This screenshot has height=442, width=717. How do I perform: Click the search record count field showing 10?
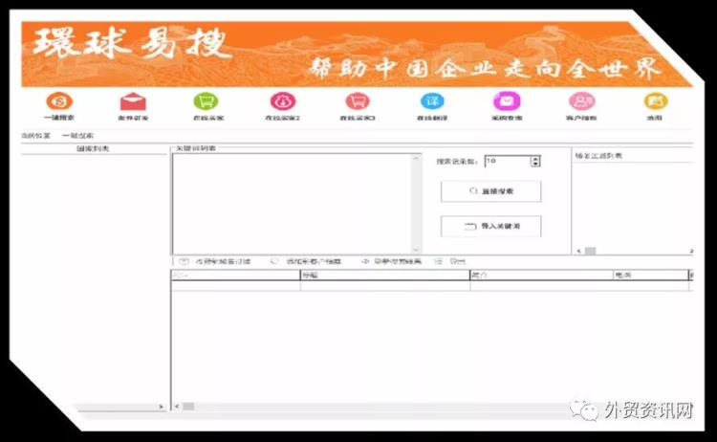pyautogui.click(x=507, y=161)
